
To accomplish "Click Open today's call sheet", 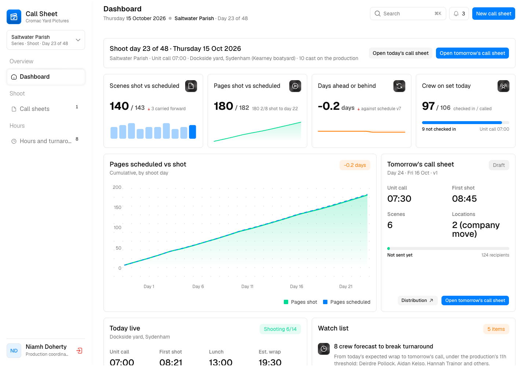I will [x=400, y=53].
